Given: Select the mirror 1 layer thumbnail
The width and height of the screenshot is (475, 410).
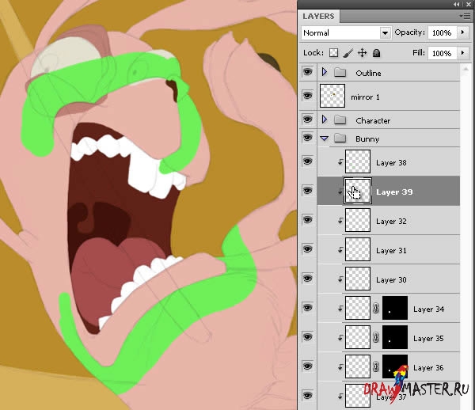Looking at the screenshot, I should pyautogui.click(x=332, y=96).
